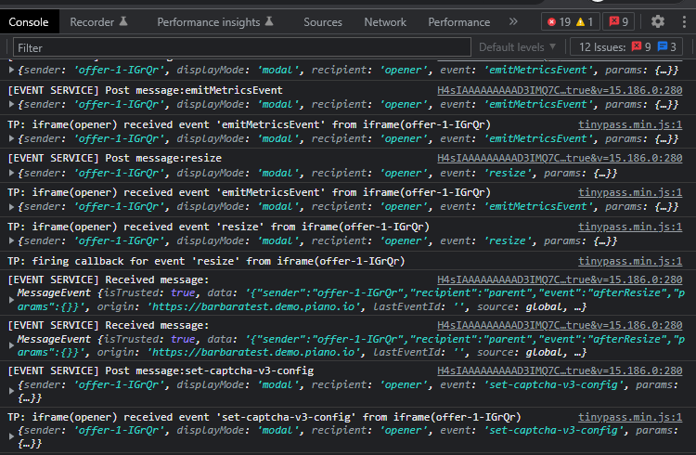Open tinypass.min.js link for set-captcha-v3-config received row

point(630,417)
